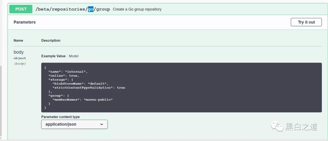Open the application/json content type dropdown
The height and width of the screenshot is (141, 328).
point(74,124)
